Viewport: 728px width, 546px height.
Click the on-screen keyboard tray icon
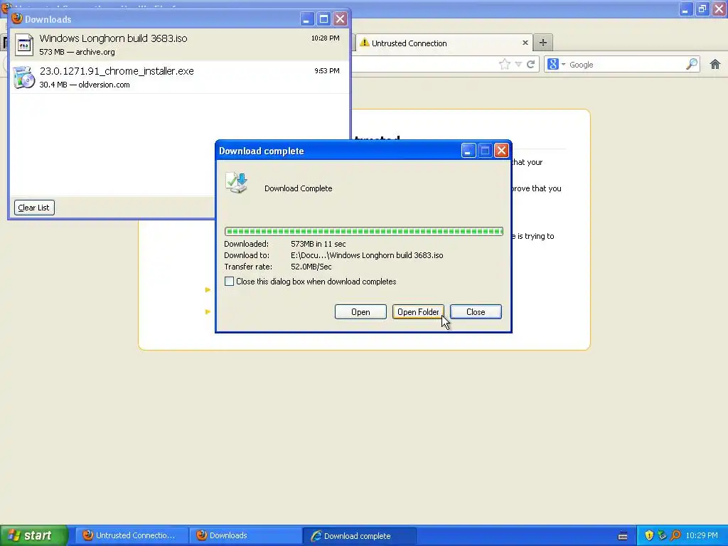pyautogui.click(x=623, y=536)
